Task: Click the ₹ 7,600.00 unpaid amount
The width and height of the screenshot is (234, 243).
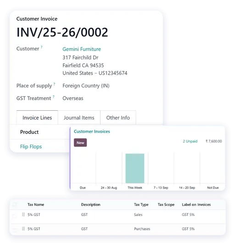Action: click(214, 141)
